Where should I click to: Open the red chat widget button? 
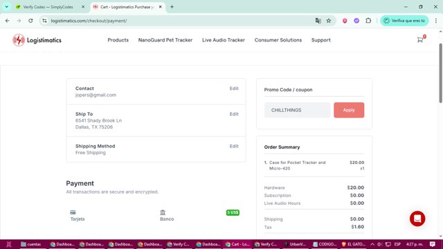417,219
